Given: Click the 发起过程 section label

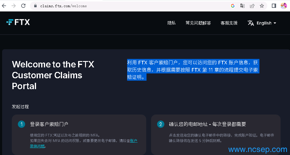Looking at the screenshot, I should (x=20, y=106).
